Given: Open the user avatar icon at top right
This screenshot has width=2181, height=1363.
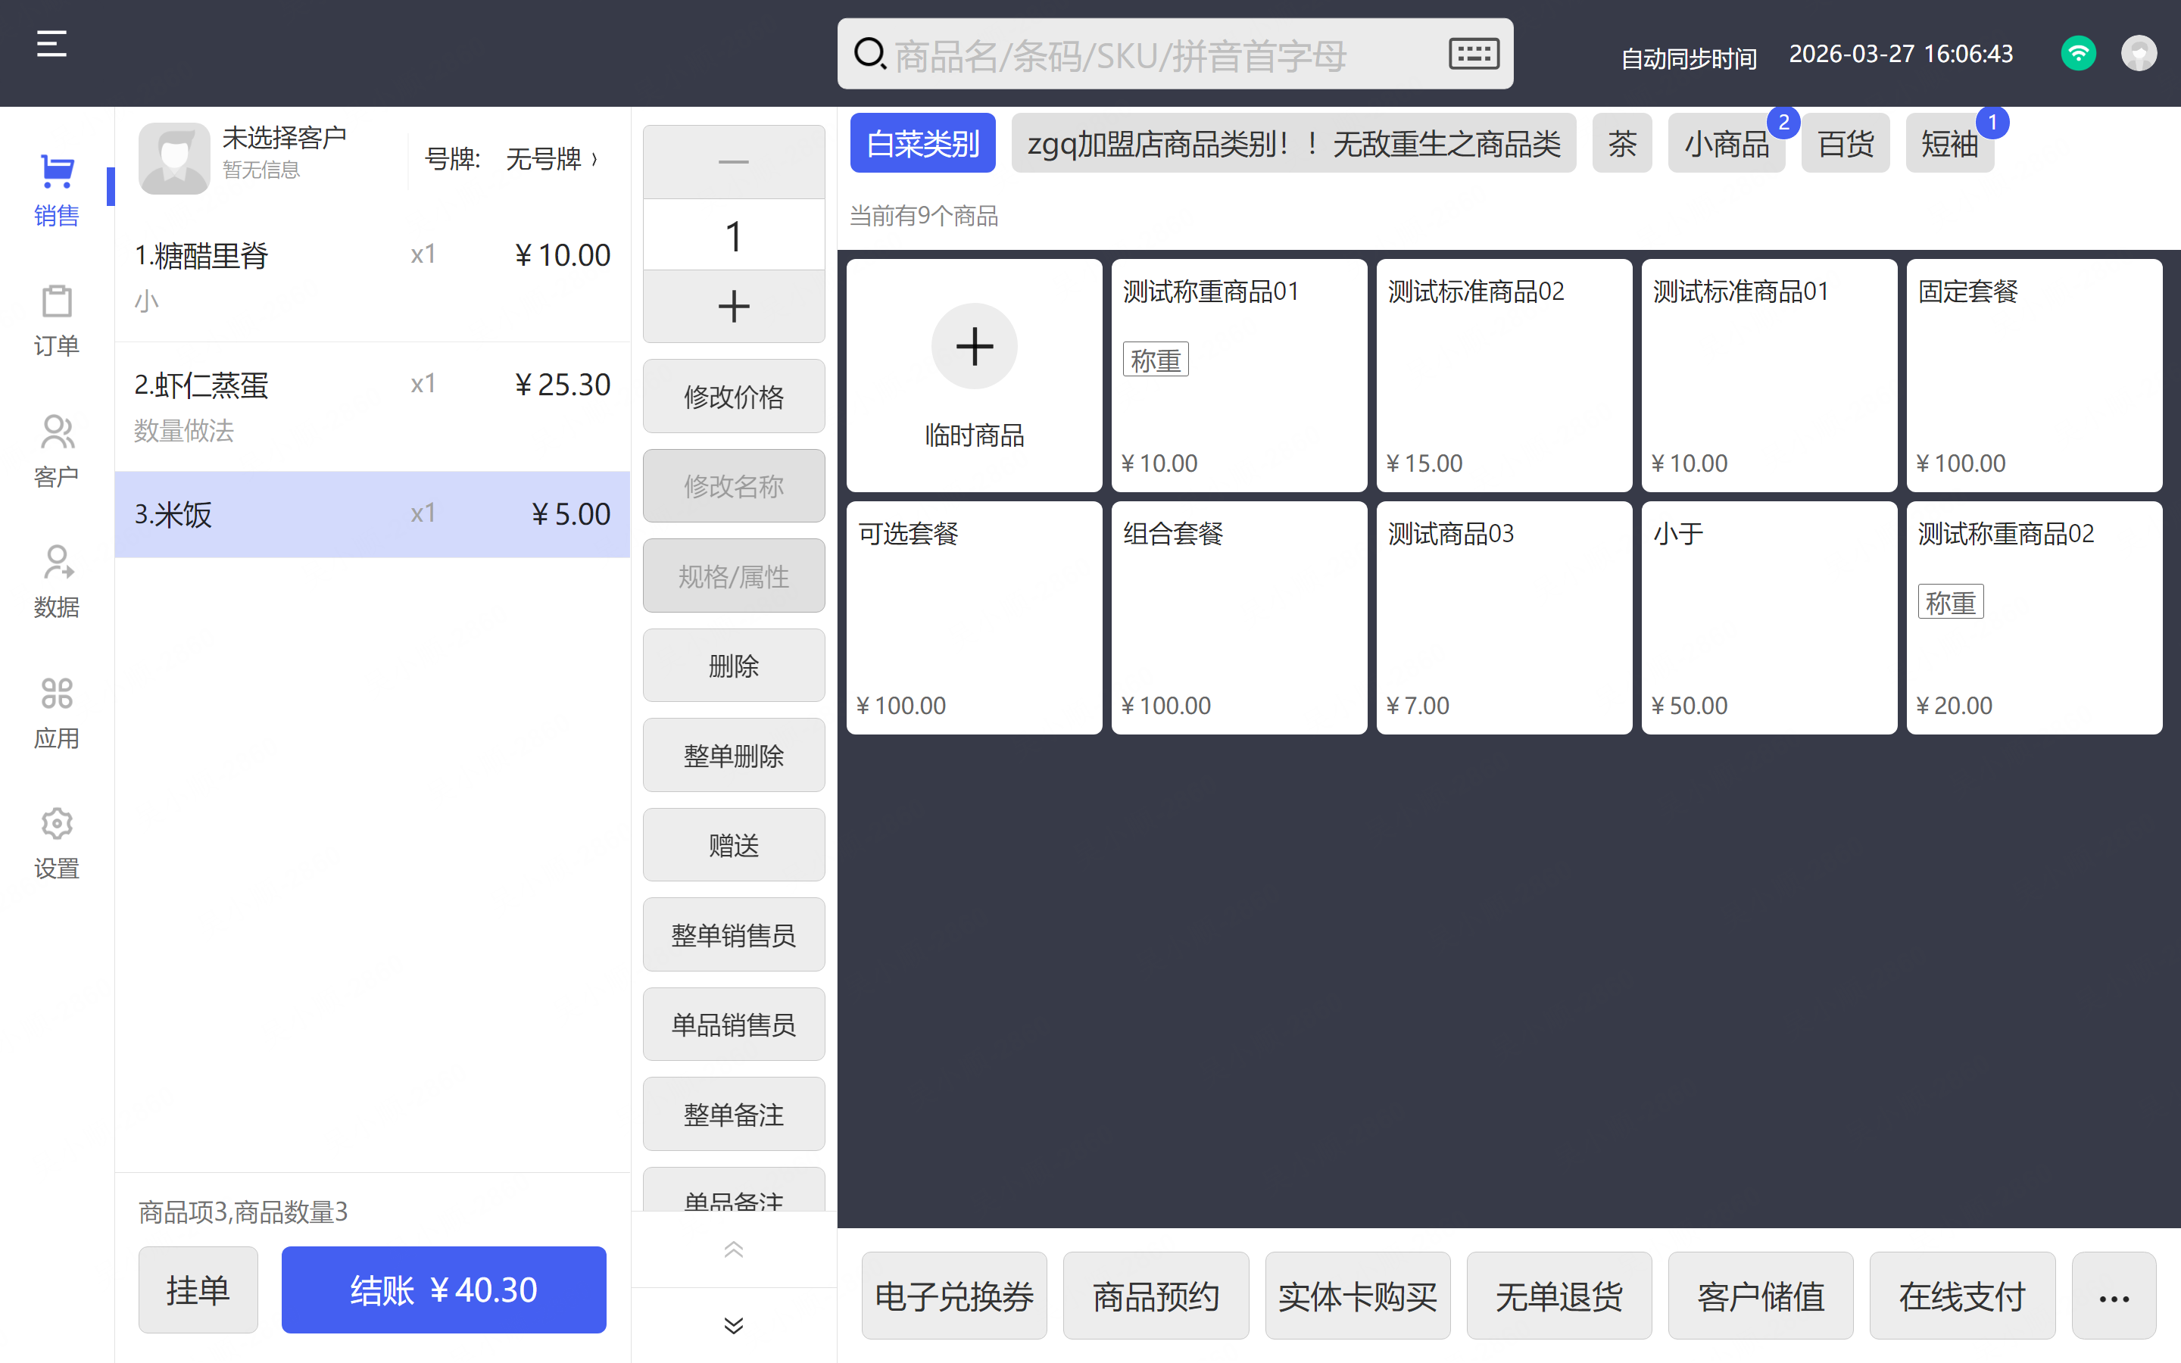Looking at the screenshot, I should [2138, 53].
